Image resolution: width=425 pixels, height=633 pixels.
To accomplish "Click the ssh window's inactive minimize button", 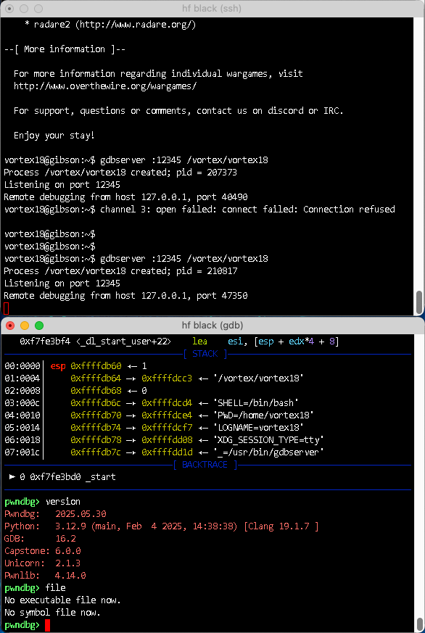I will (24, 9).
